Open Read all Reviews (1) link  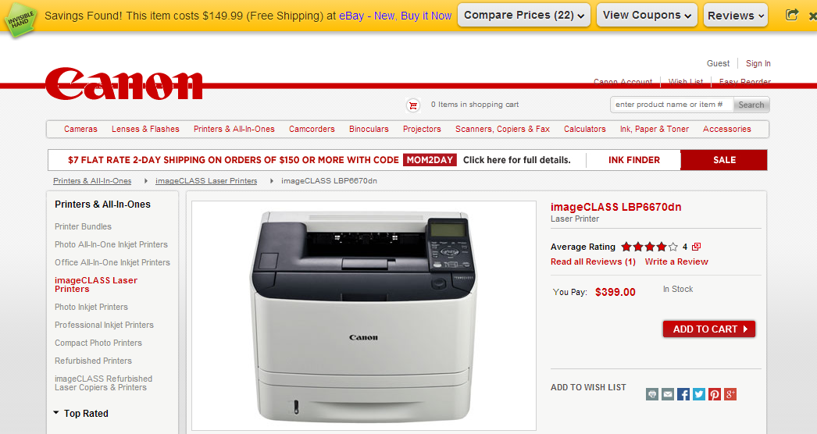tap(593, 261)
